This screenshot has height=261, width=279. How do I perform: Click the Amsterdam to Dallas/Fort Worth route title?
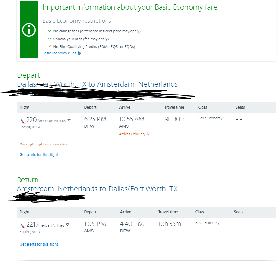coord(97,189)
